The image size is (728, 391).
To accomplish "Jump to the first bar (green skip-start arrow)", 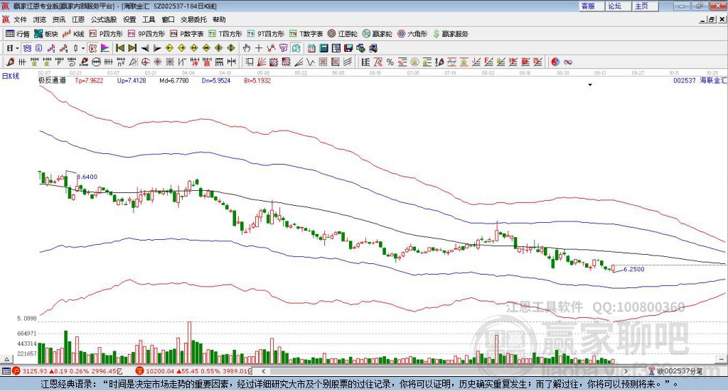I will point(119,48).
